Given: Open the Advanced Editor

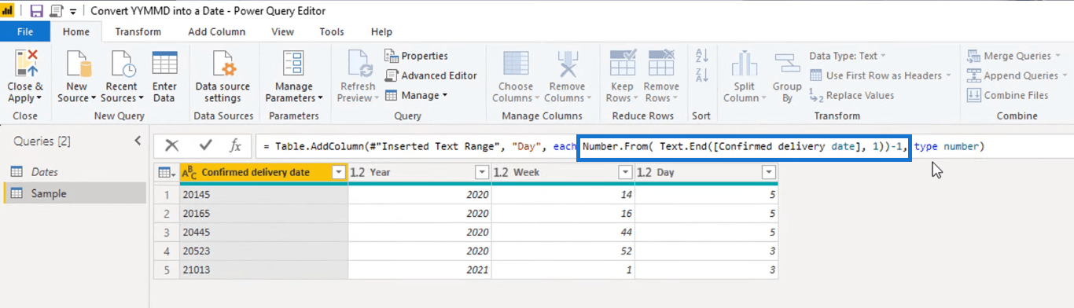Looking at the screenshot, I should (x=431, y=75).
